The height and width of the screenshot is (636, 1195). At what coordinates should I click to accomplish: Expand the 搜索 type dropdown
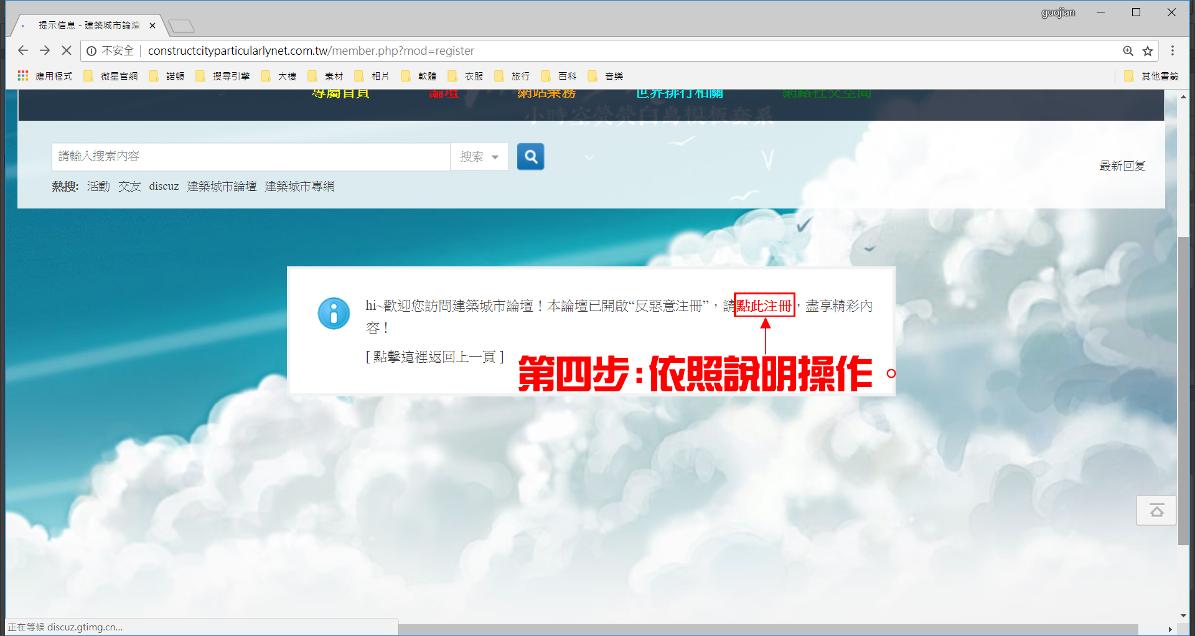tap(479, 157)
